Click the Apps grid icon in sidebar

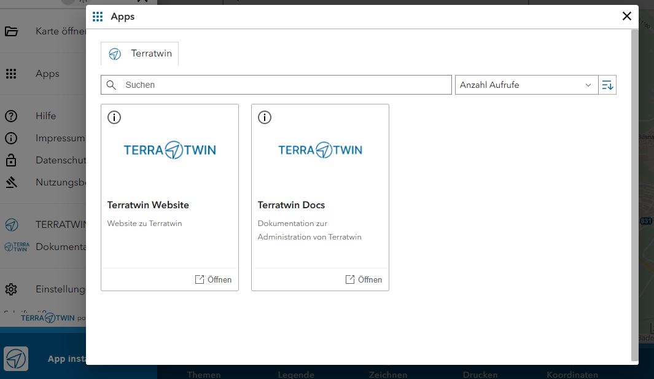(x=11, y=74)
